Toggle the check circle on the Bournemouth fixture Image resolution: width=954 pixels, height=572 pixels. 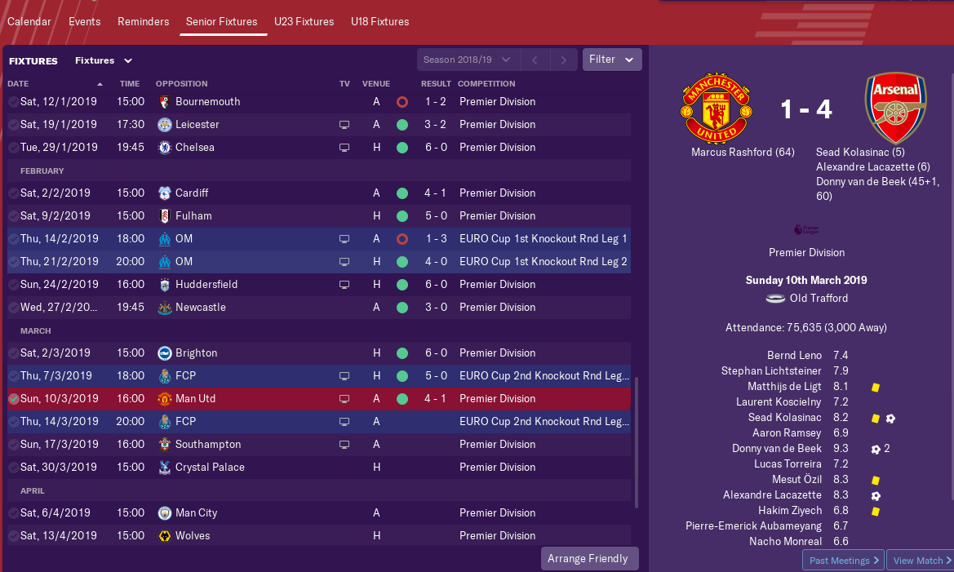click(13, 102)
